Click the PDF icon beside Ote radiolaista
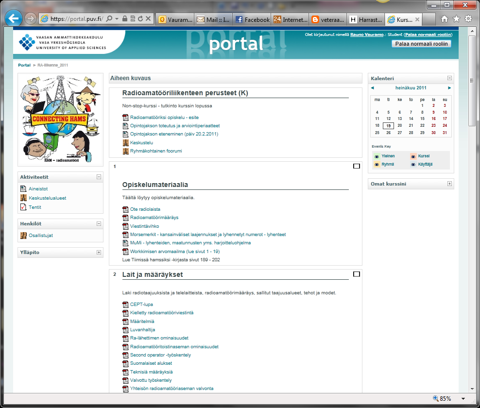Image resolution: width=480 pixels, height=408 pixels. [125, 209]
